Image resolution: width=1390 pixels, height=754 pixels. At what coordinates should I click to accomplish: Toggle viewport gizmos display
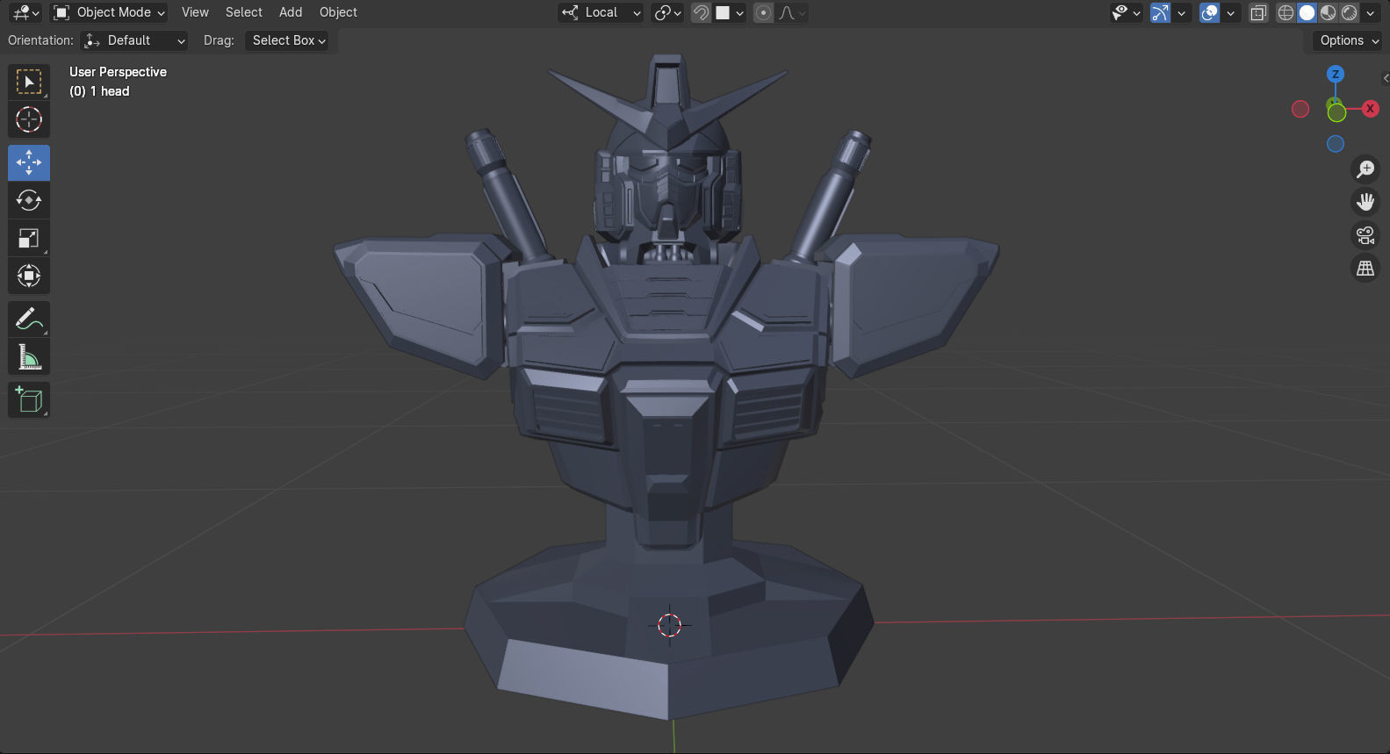point(1160,12)
